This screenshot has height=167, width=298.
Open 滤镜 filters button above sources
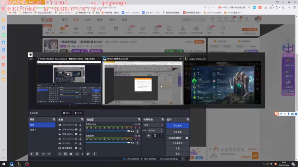click(x=78, y=113)
